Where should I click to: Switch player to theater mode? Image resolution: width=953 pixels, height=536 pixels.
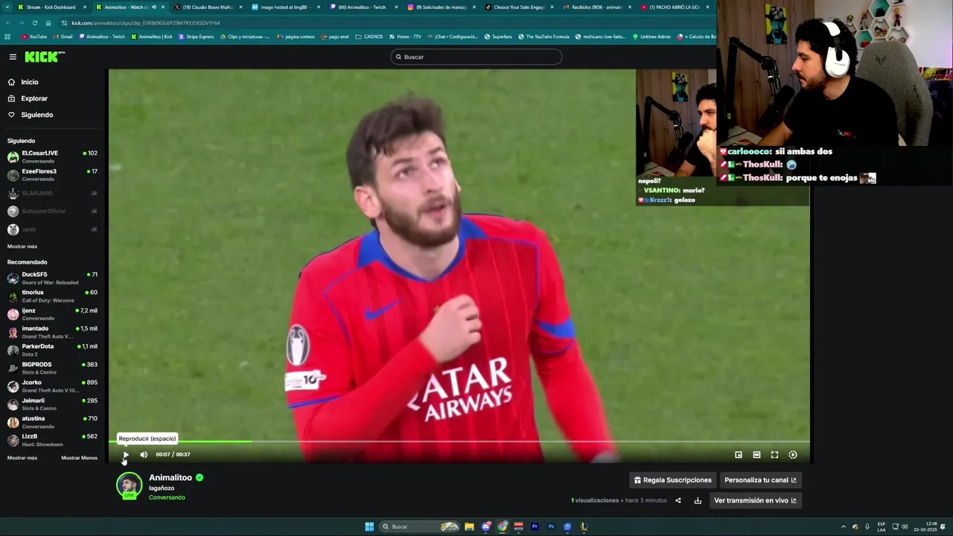pos(756,455)
